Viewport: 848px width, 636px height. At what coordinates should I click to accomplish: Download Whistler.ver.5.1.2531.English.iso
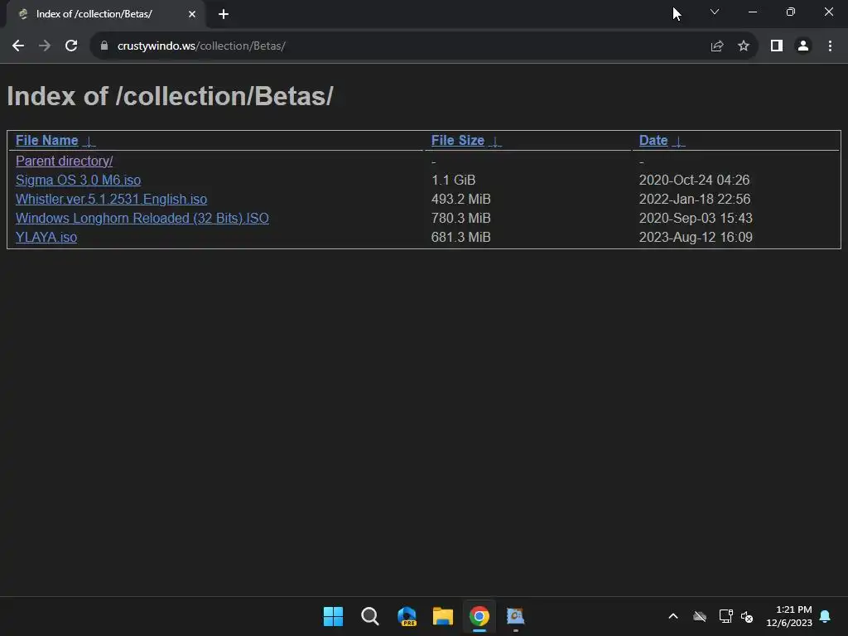click(x=112, y=199)
